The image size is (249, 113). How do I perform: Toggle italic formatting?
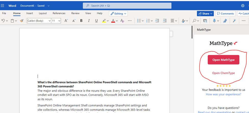[x=89, y=21]
